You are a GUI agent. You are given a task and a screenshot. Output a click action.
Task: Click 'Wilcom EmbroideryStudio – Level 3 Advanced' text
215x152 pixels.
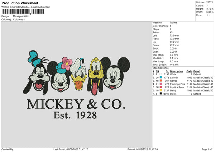[x=25, y=7]
